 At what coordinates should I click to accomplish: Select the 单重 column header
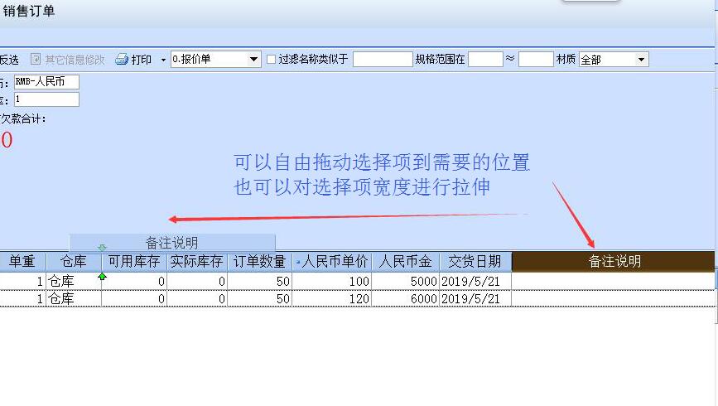22,262
